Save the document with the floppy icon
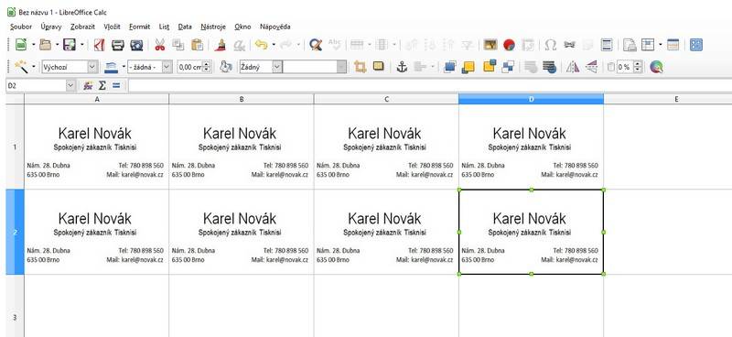The height and width of the screenshot is (337, 732). pyautogui.click(x=70, y=45)
